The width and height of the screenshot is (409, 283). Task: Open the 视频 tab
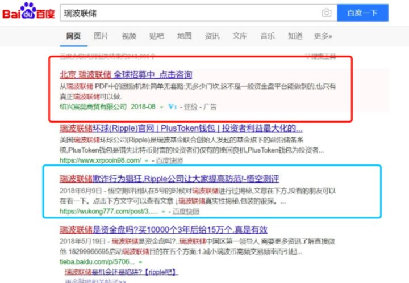[129, 36]
